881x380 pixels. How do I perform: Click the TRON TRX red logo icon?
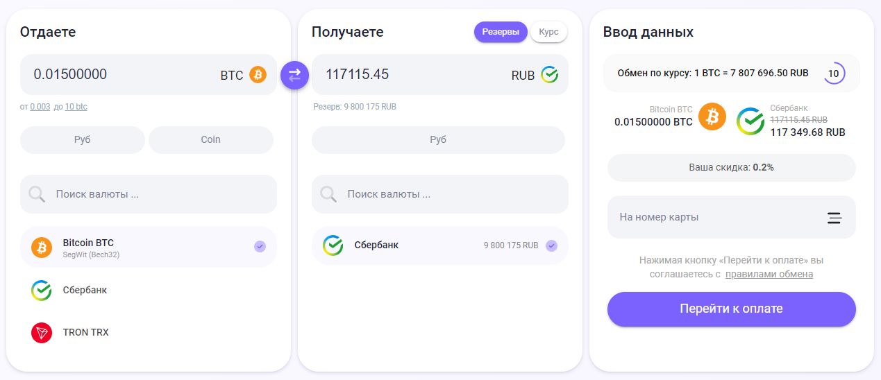[42, 333]
